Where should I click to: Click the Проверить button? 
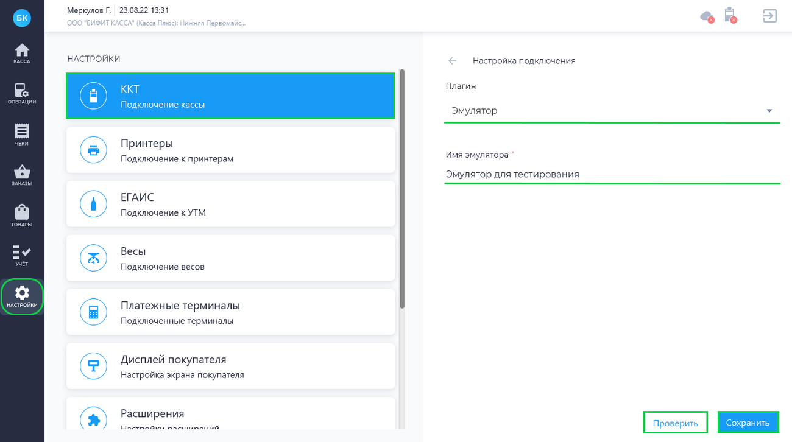pos(675,423)
